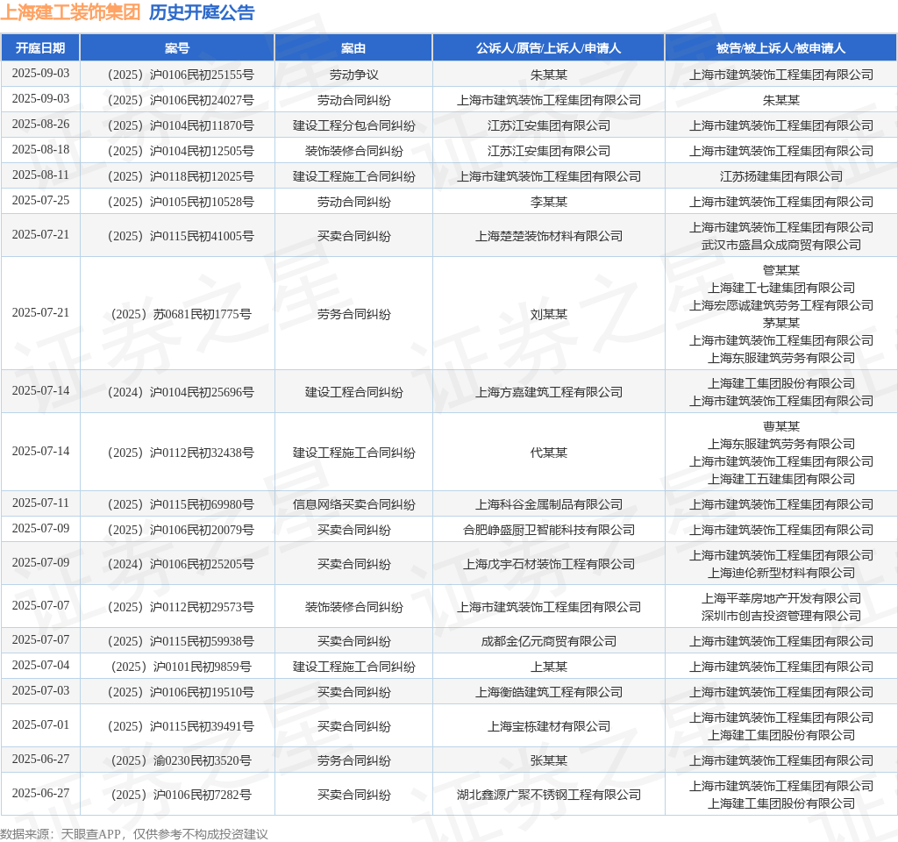
Task: Click plaintiff 上海楚楚装饰材料有限公司
Action: coord(549,236)
